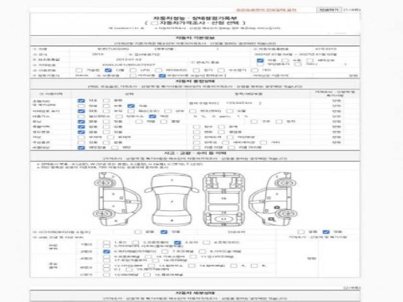Uncheck 해당없음 in the 리콜대상 row
The height and width of the screenshot is (302, 403).
pos(81,148)
